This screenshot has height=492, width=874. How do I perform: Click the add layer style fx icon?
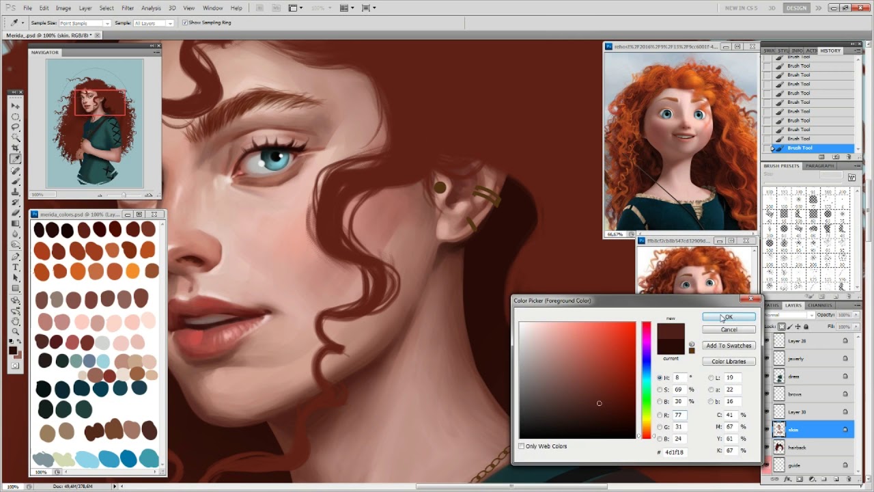pos(787,479)
